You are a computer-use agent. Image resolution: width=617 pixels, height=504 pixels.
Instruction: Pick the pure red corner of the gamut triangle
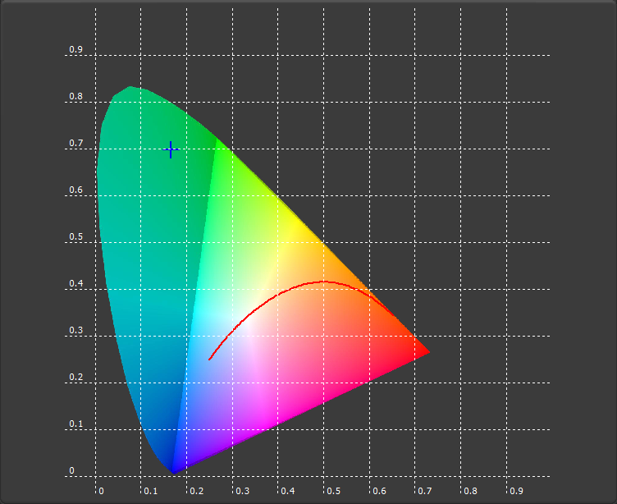coord(428,352)
